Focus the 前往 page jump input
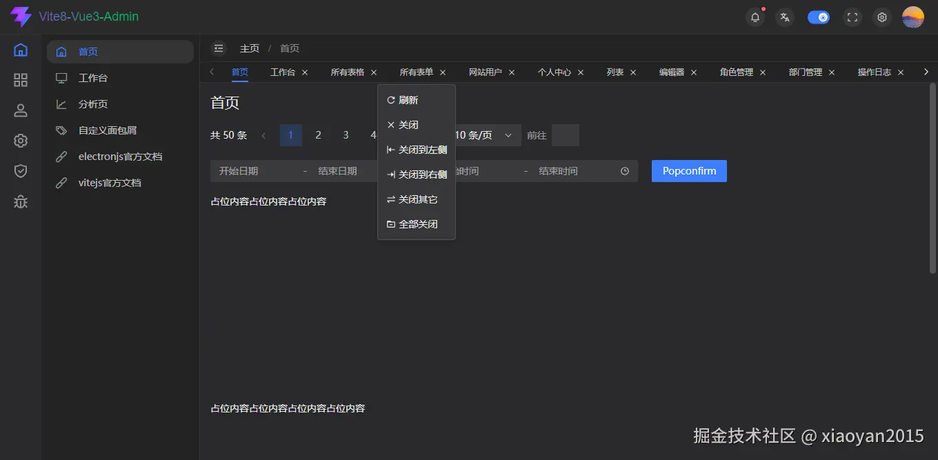Image resolution: width=938 pixels, height=460 pixels. point(566,135)
